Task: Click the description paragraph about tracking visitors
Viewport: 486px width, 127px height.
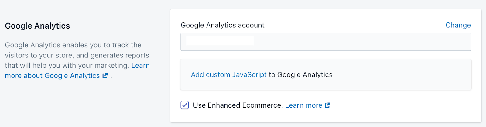Action: pyautogui.click(x=77, y=60)
